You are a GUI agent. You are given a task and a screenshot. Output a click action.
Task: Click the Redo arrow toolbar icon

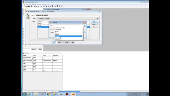[x=43, y=6]
